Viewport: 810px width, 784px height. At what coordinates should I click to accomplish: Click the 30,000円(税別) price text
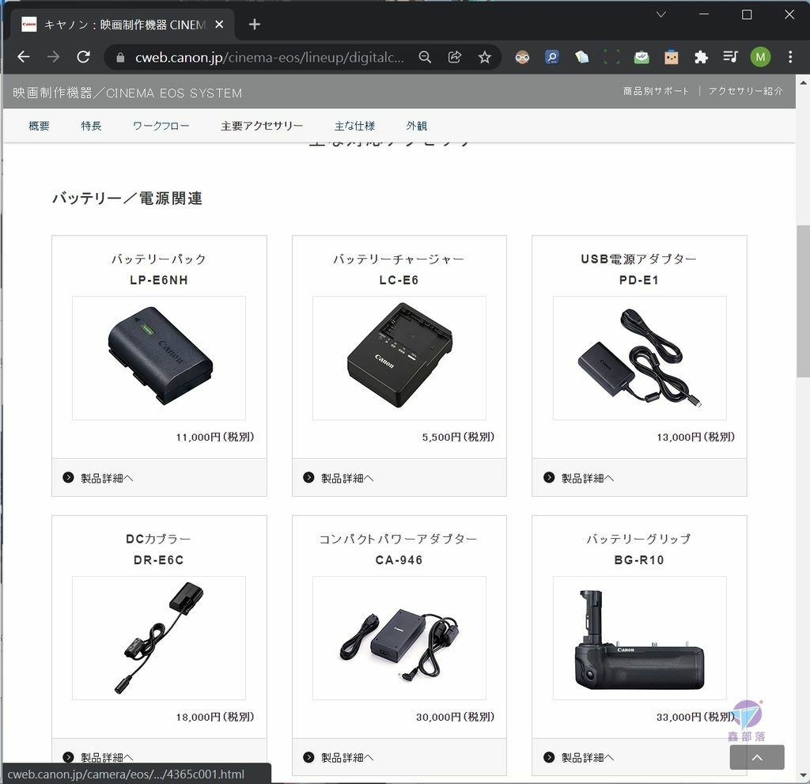pyautogui.click(x=455, y=717)
